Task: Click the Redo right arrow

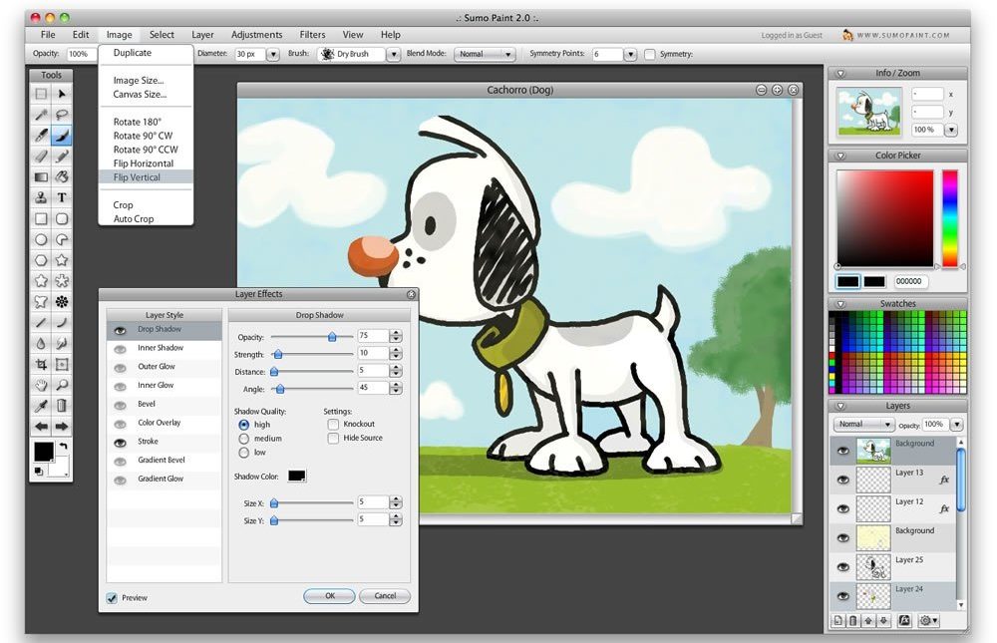Action: tap(62, 427)
